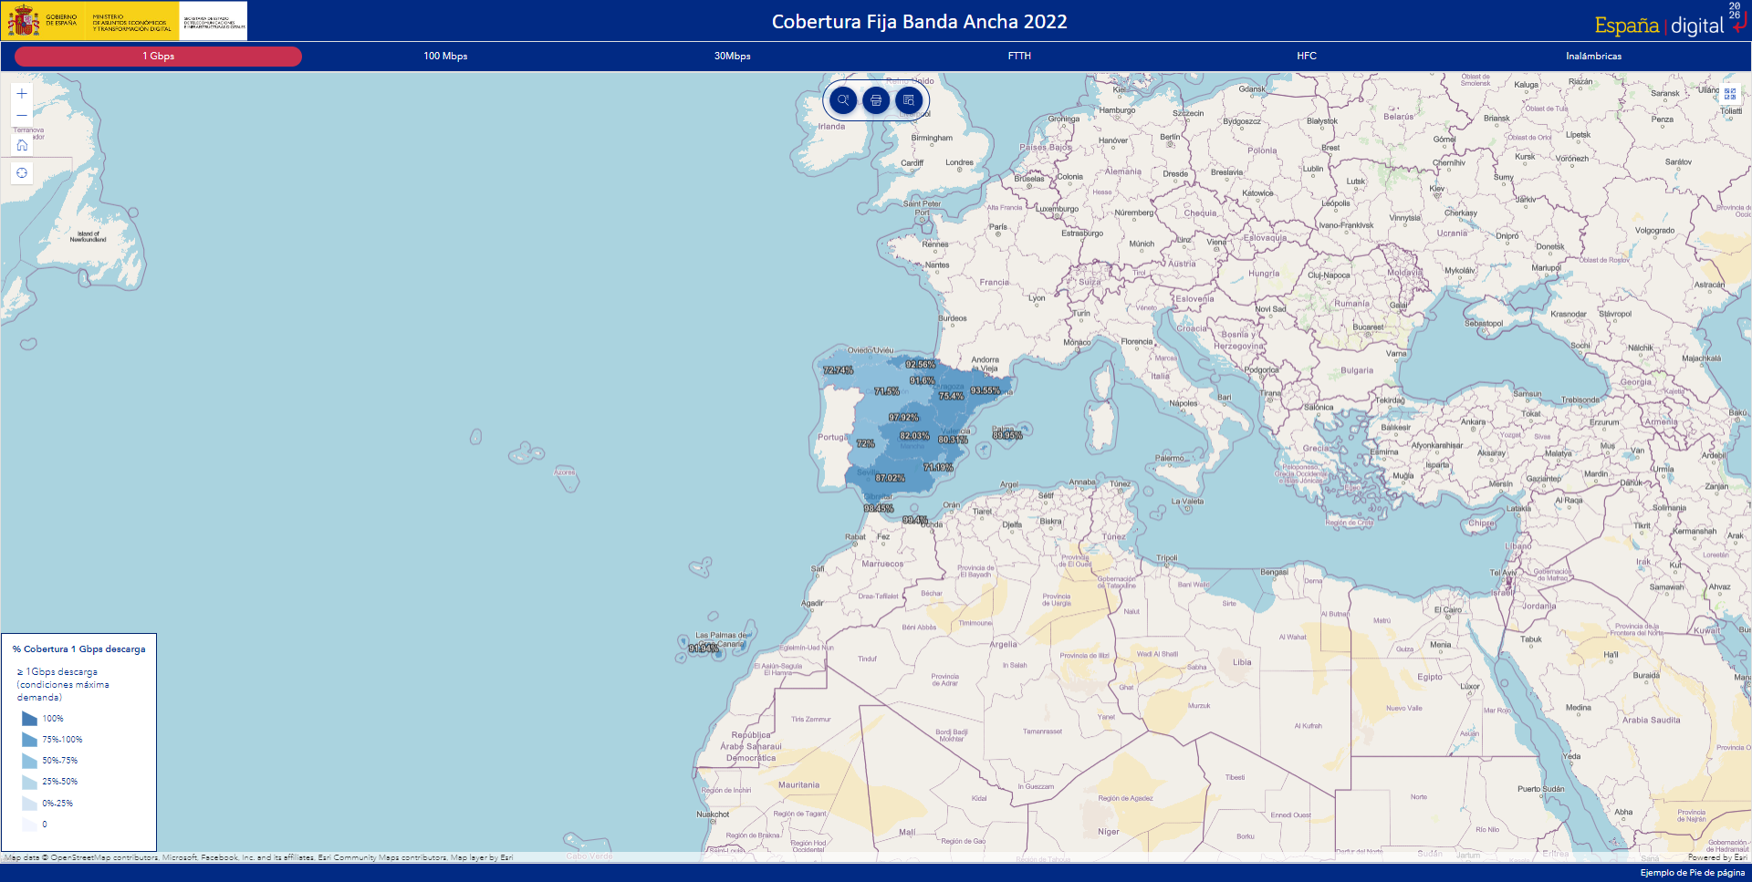The width and height of the screenshot is (1752, 882).
Task: Click the 75%-100% legend color swatch
Action: click(x=29, y=740)
